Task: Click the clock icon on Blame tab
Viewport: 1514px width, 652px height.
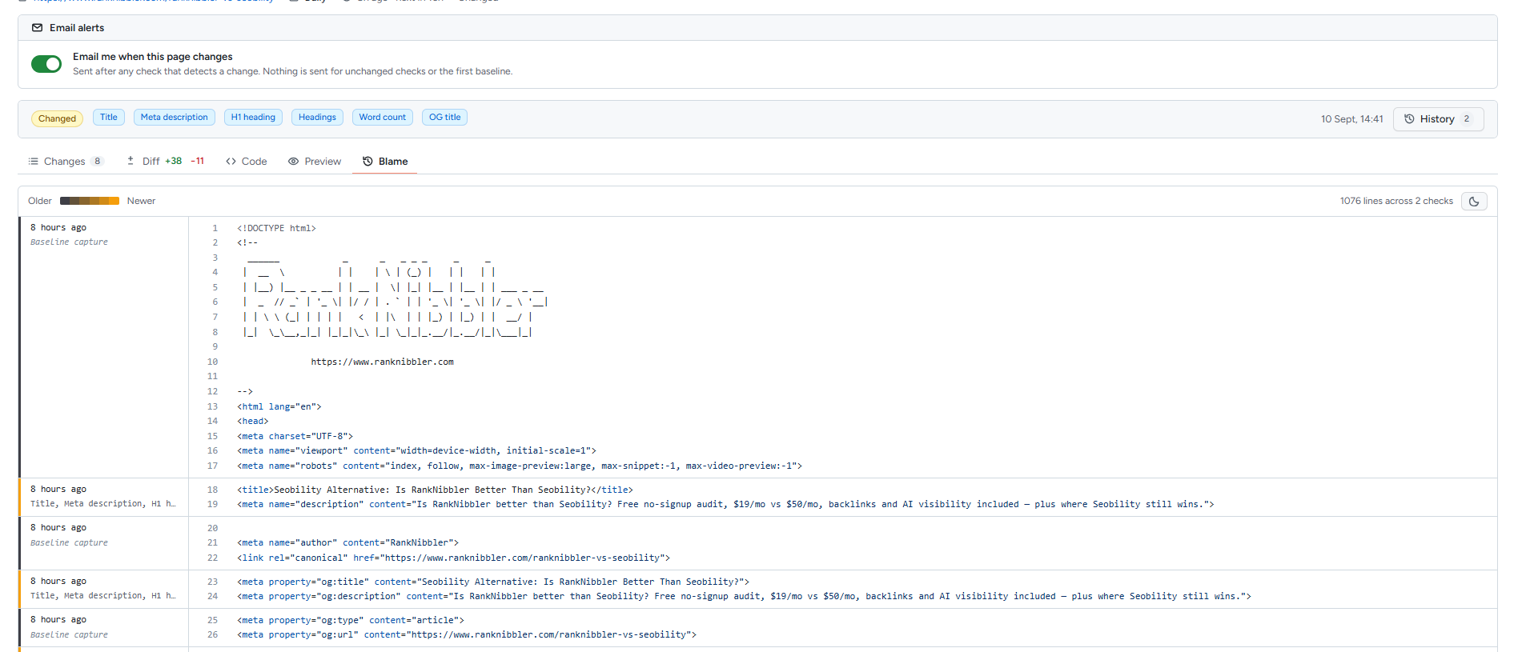Action: click(367, 161)
